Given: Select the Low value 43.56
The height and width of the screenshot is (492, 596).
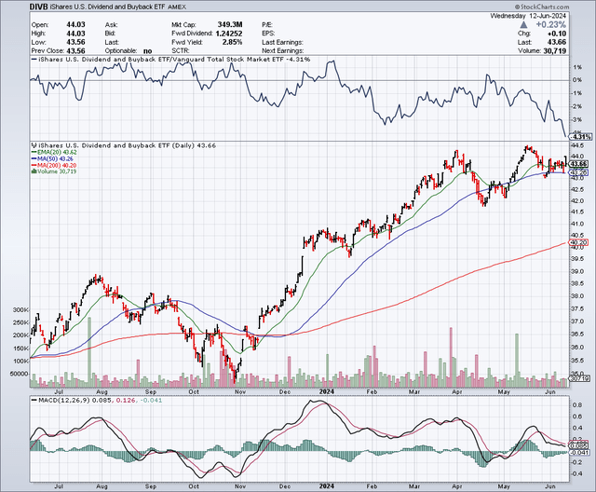Looking at the screenshot, I should coord(75,42).
